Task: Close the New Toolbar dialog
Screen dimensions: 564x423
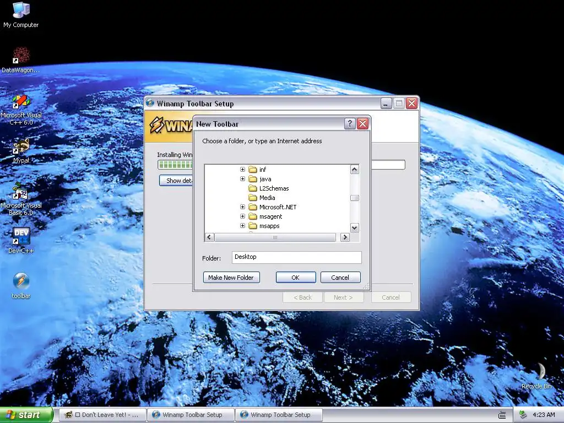Action: (362, 123)
